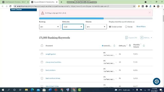
Task: Open Task View in taskbar
Action: pyautogui.click(x=20, y=90)
